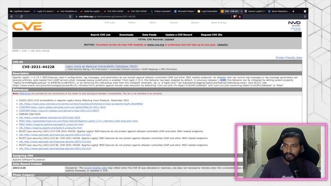The width and height of the screenshot is (331, 186).
Task: Open the MISC logging.apache.org security link
Action: coord(51,125)
